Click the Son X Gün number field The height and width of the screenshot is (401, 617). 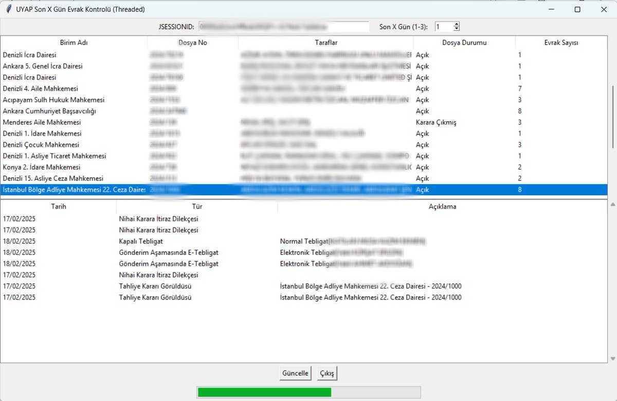click(444, 26)
